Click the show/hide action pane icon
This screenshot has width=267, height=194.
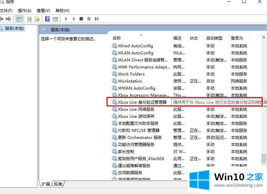55,19
